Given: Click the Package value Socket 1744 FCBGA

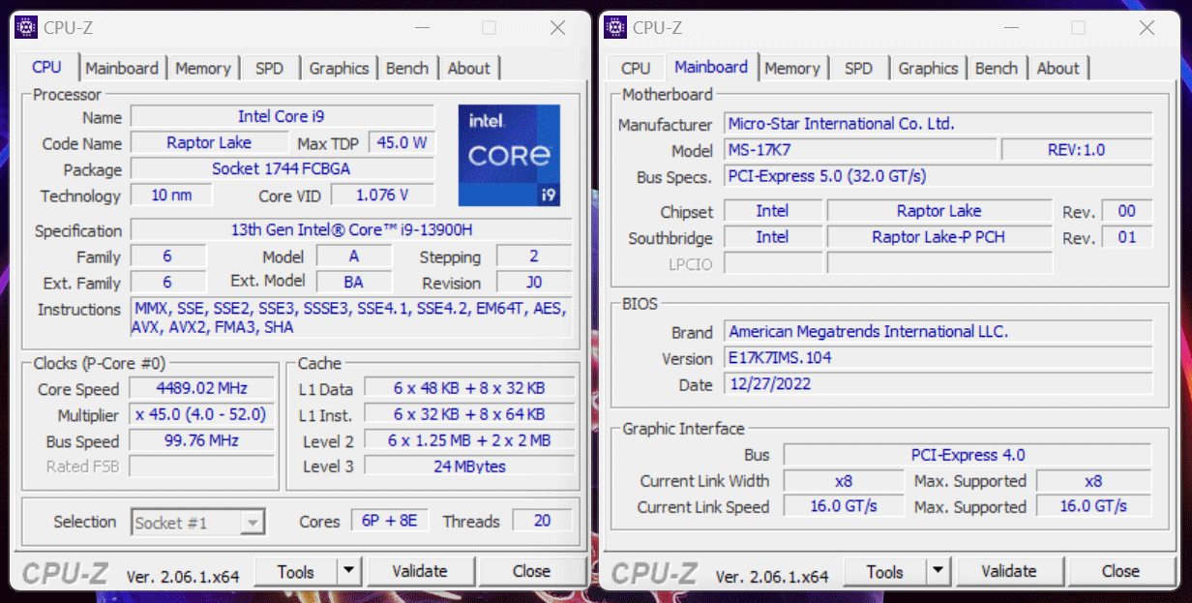Looking at the screenshot, I should (x=282, y=168).
